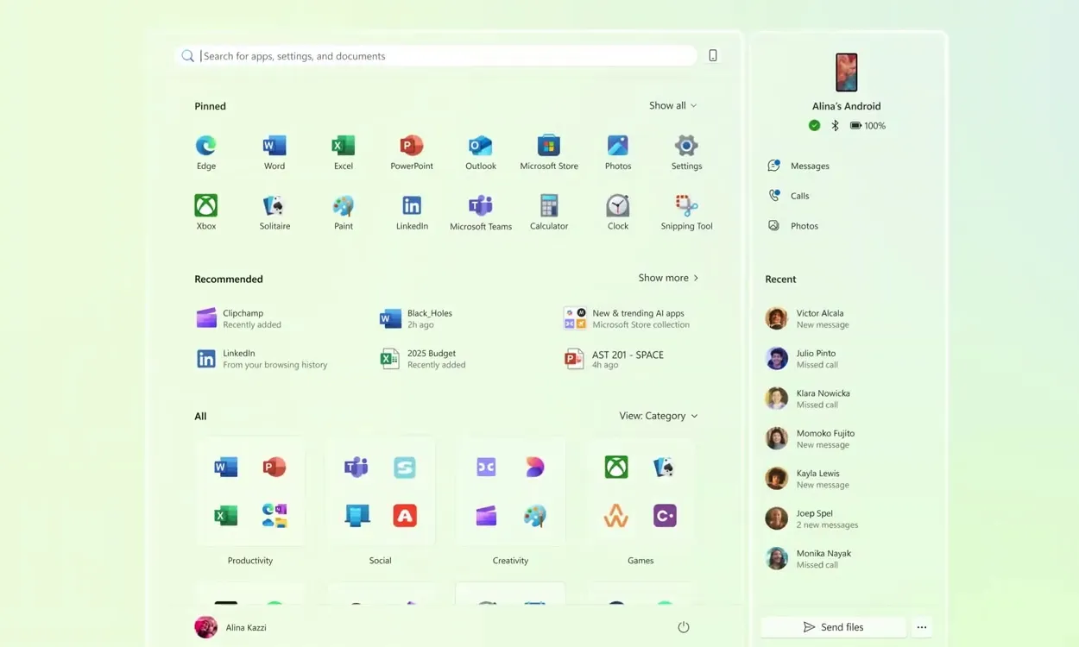1079x647 pixels.
Task: Start PowerPoint
Action: pos(411,147)
